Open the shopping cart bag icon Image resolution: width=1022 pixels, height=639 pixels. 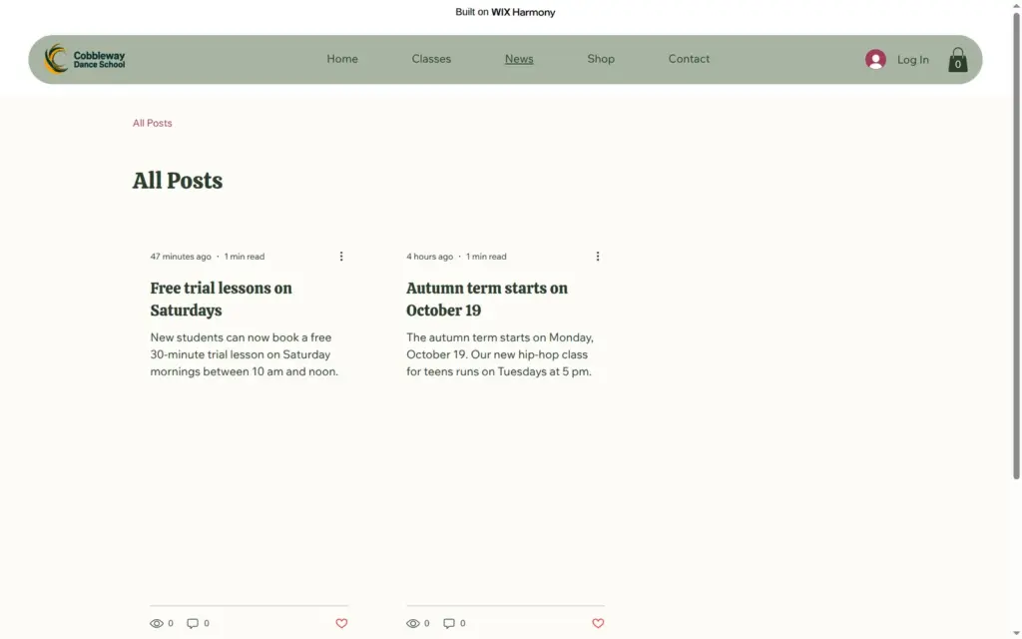coord(957,59)
